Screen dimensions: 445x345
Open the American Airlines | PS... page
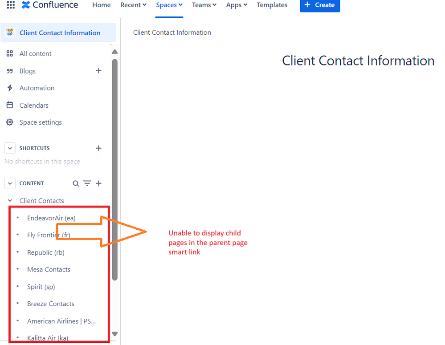click(61, 321)
